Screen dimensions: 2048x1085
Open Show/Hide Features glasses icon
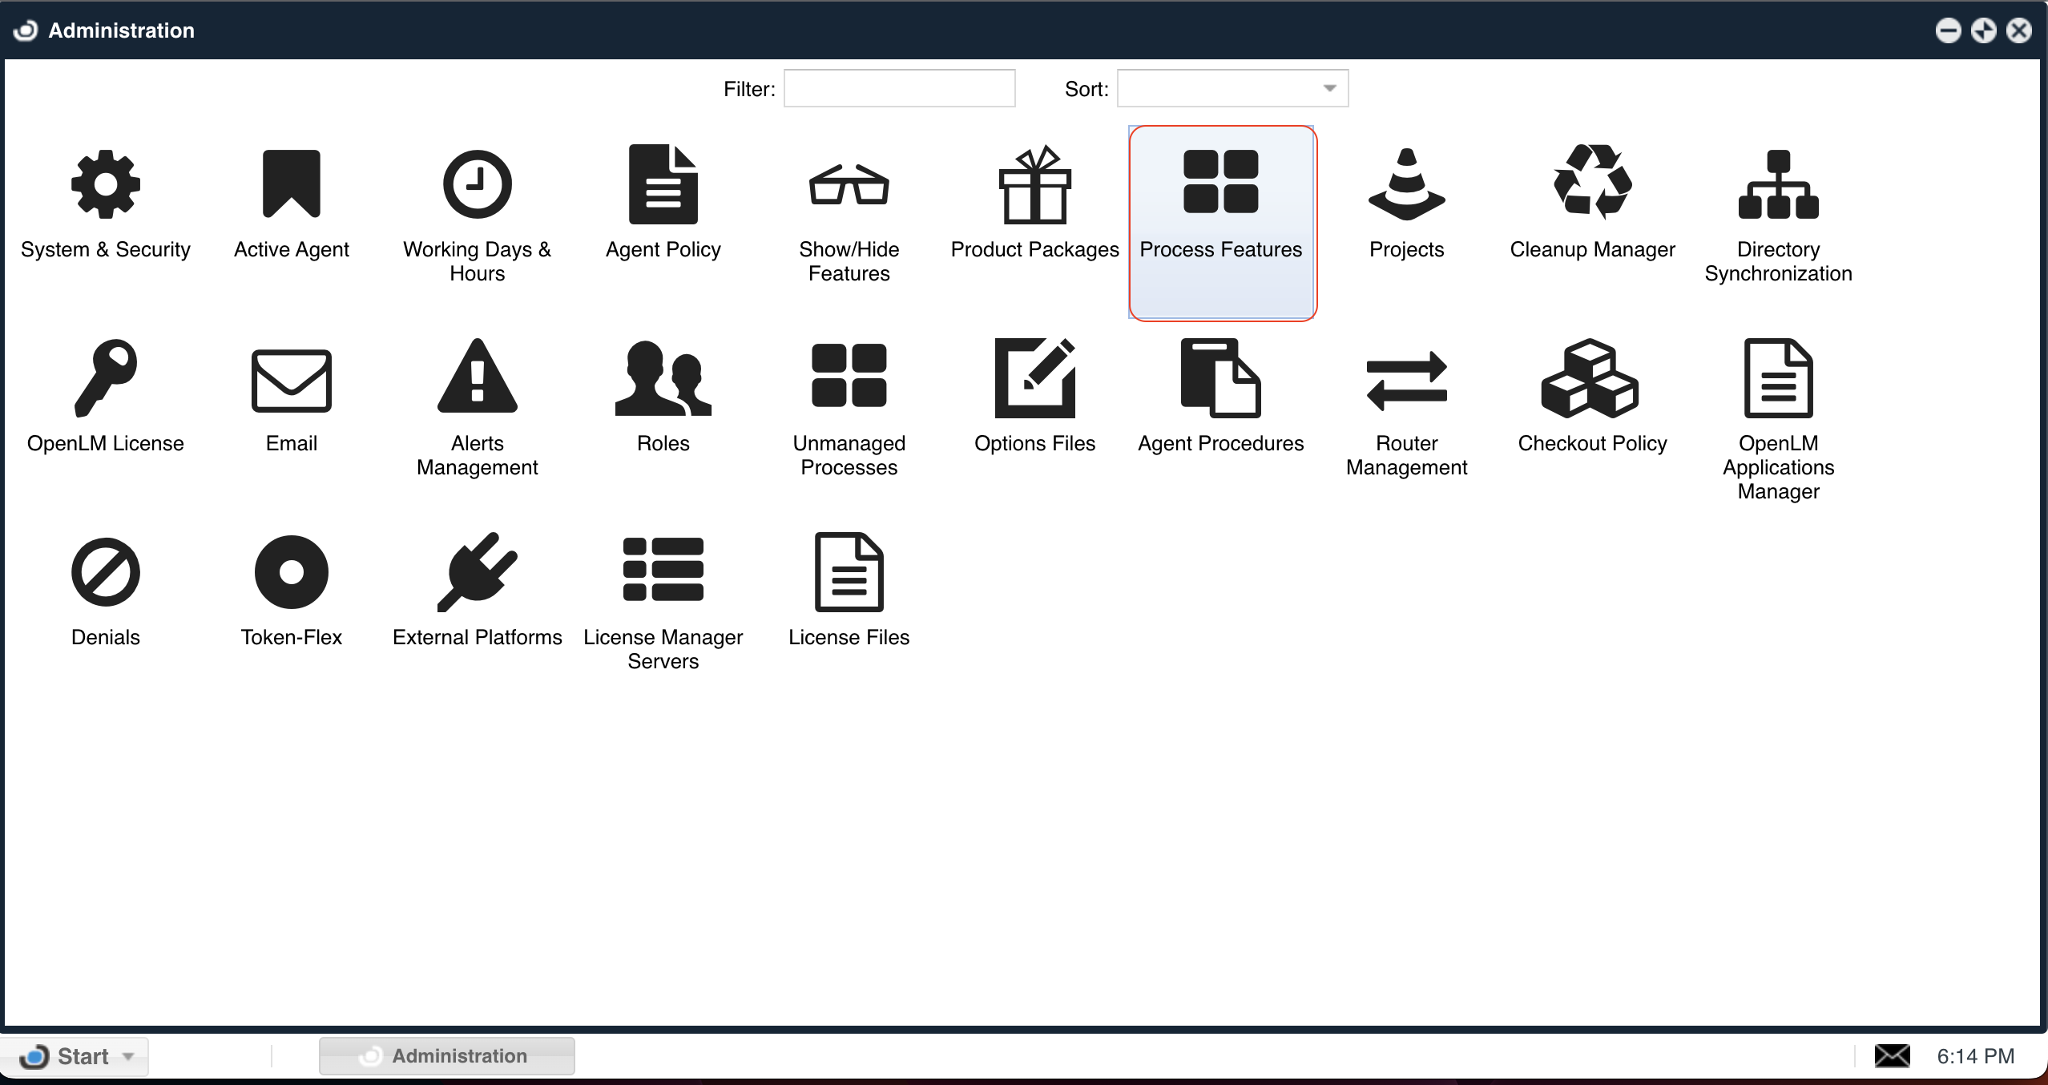[x=849, y=185]
